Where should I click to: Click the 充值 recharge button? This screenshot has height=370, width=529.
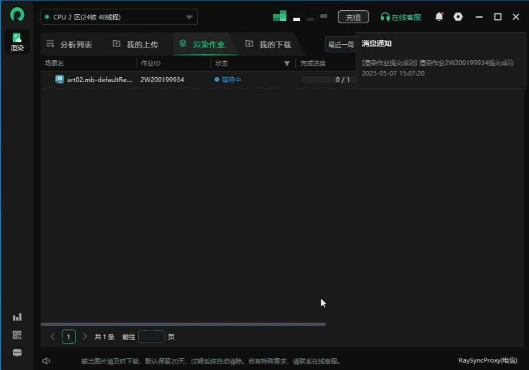pos(353,16)
